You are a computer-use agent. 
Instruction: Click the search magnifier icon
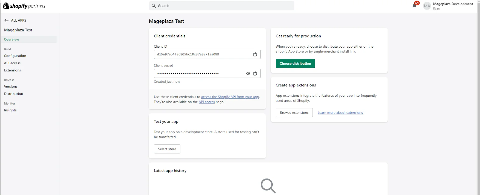[154, 6]
